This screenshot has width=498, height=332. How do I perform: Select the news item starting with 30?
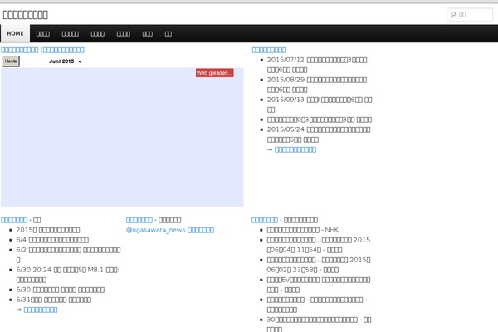(x=319, y=325)
